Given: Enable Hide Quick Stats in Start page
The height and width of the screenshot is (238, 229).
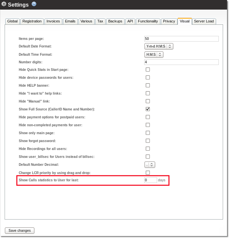Looking at the screenshot, I should pyautogui.click(x=148, y=70).
